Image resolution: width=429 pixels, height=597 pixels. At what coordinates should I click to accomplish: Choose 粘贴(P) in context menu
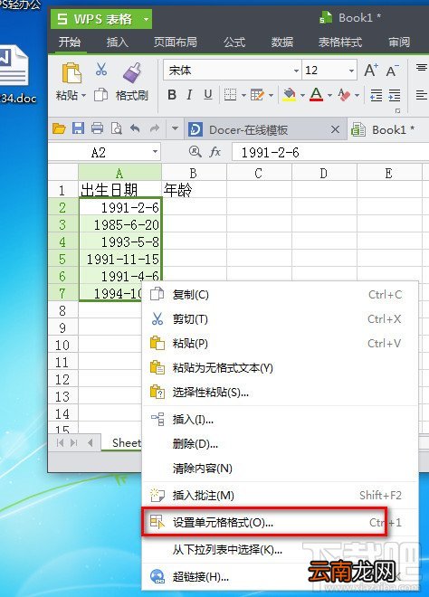point(280,343)
